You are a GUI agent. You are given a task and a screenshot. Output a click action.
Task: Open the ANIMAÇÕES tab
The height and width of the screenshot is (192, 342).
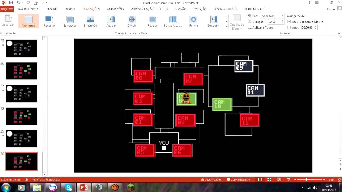[x=115, y=9]
